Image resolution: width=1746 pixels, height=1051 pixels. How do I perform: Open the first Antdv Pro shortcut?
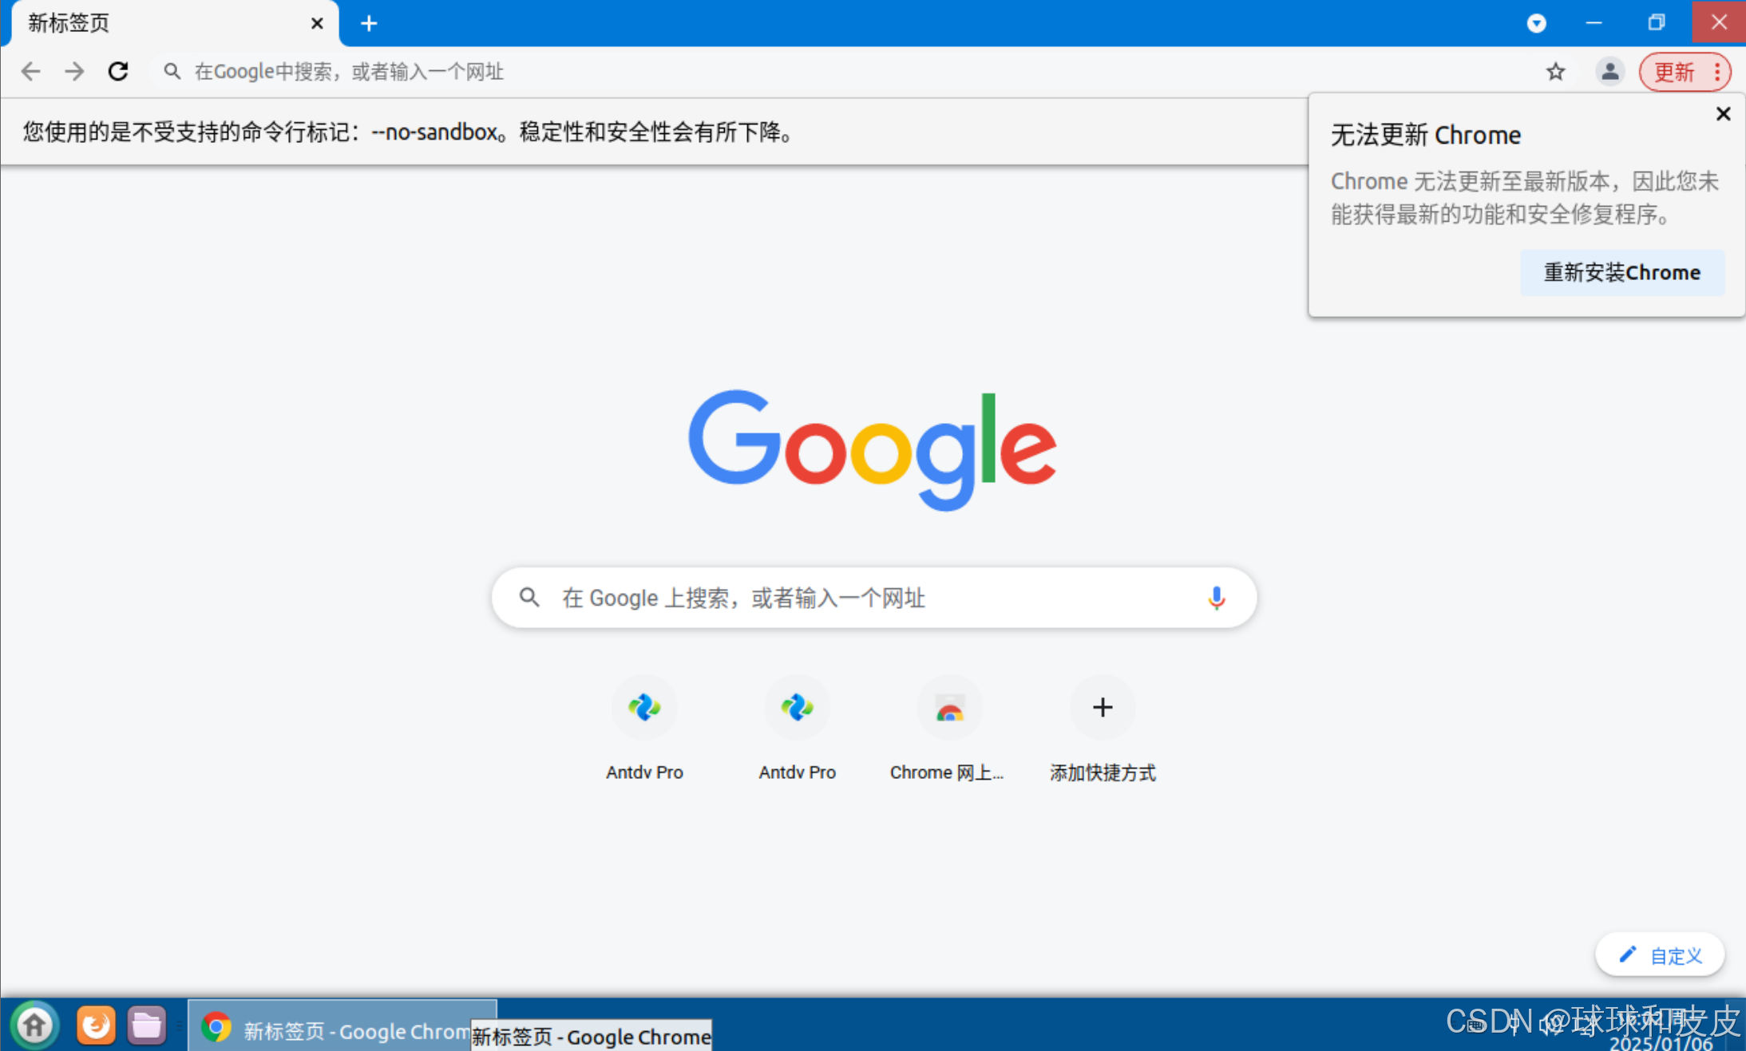click(x=644, y=708)
